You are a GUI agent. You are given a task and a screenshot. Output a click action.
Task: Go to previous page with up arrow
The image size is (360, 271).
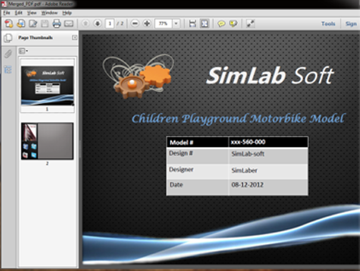tap(86, 24)
